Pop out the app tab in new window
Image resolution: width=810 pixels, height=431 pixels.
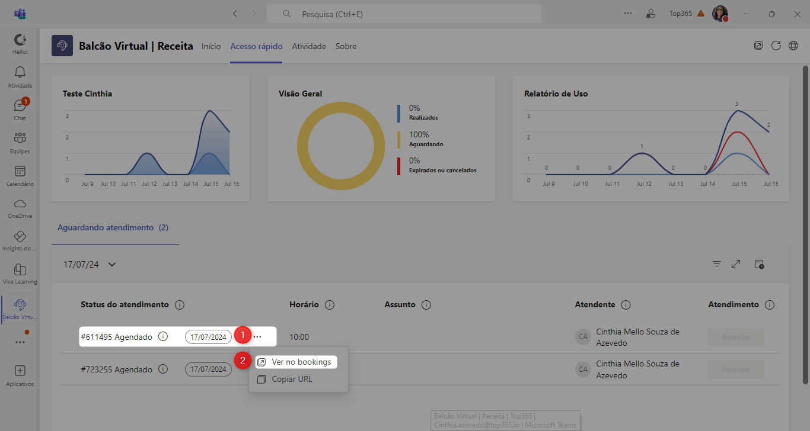pyautogui.click(x=758, y=46)
